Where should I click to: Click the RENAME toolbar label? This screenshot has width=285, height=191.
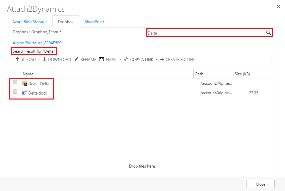pyautogui.click(x=88, y=60)
